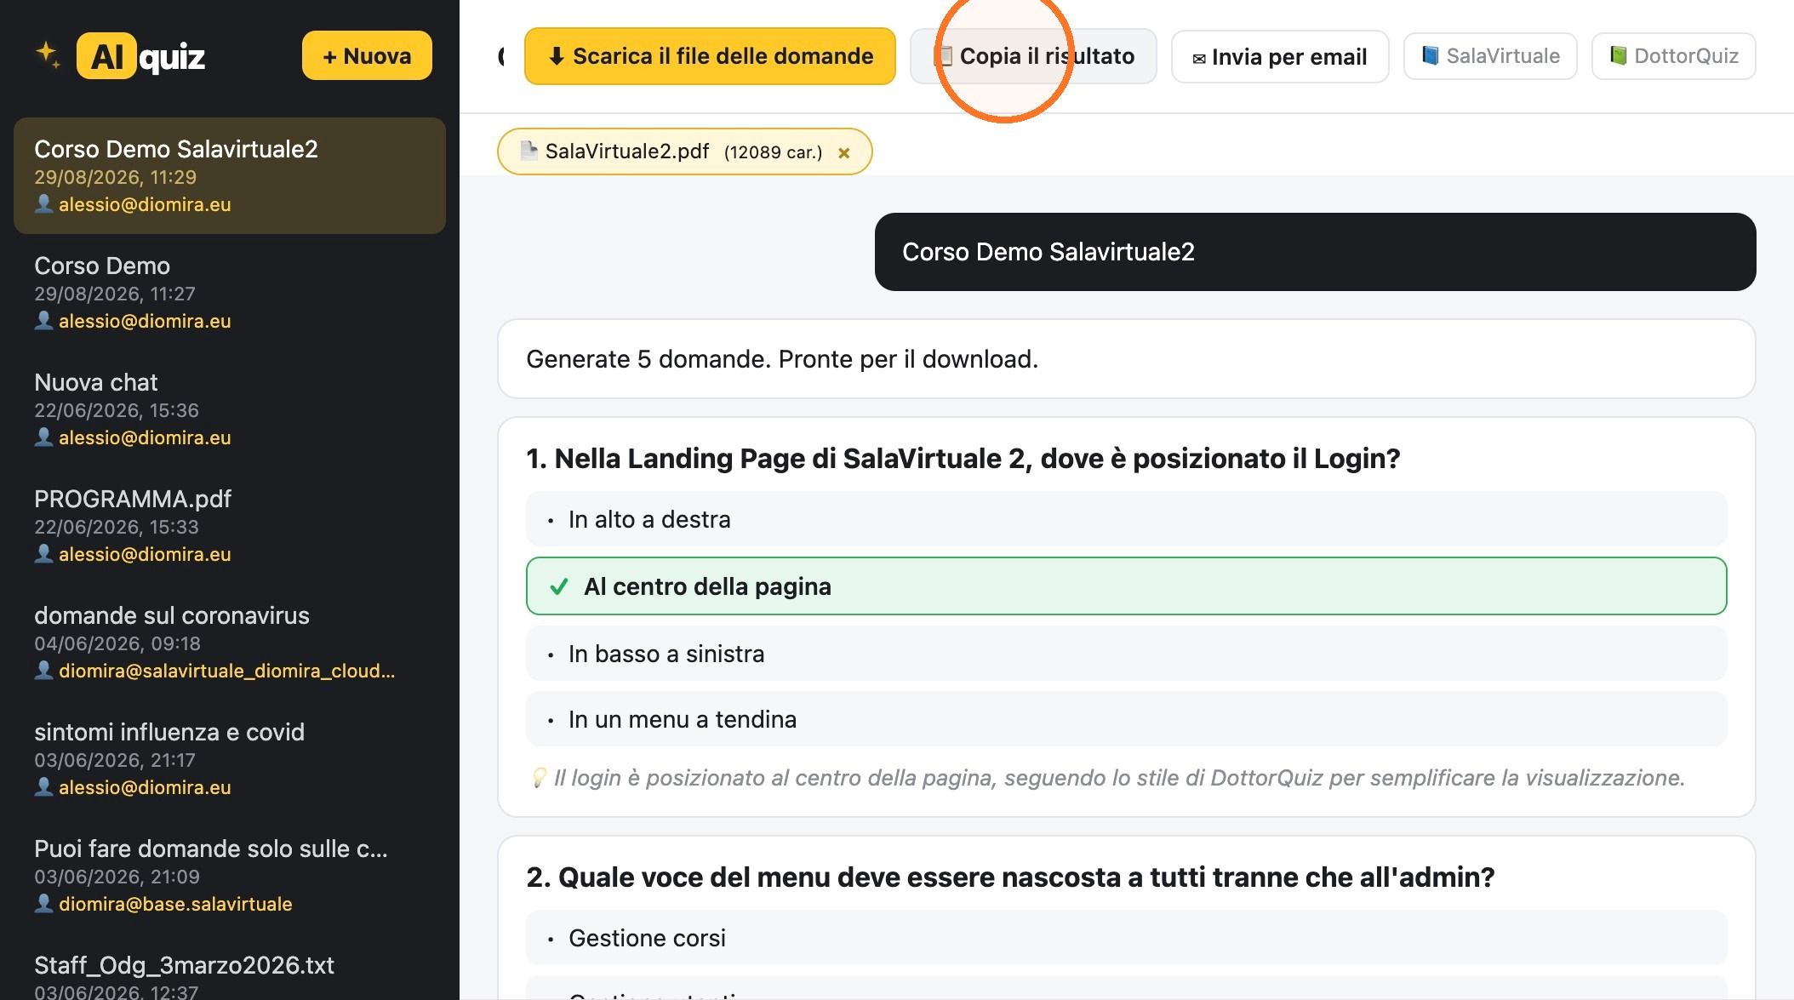Click the download arrow icon in yellow button
1794x1000 pixels.
click(557, 56)
